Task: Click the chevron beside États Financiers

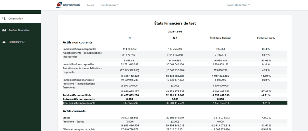Action: (118, 5)
